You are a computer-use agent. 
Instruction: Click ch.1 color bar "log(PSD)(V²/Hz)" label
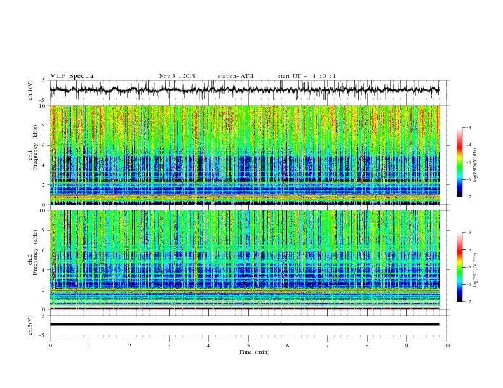(475, 165)
